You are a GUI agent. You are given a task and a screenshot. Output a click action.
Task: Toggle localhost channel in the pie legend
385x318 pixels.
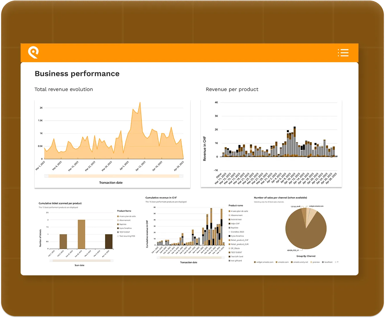click(327, 262)
